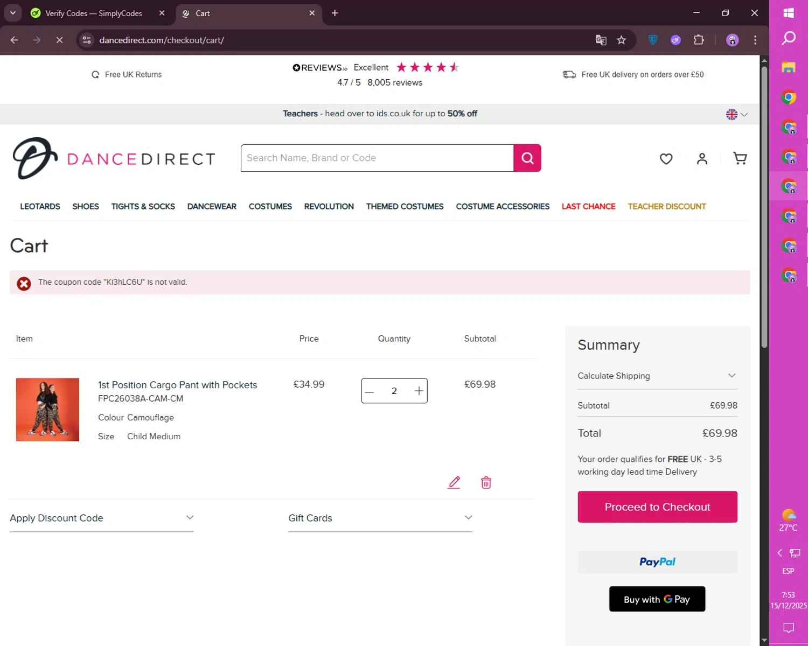Expand Apply Discount Code section
The height and width of the screenshot is (646, 808).
101,518
